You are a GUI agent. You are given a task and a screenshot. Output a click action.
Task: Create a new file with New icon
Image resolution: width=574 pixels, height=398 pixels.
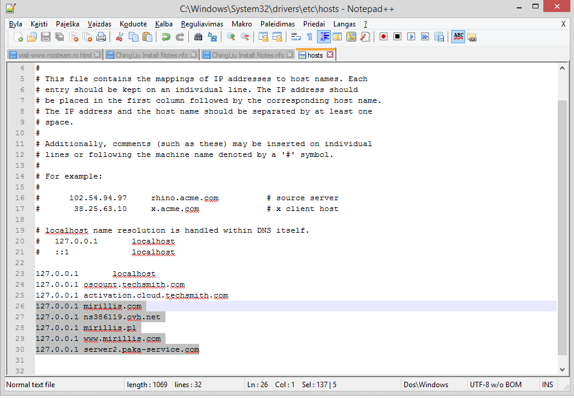pyautogui.click(x=18, y=37)
